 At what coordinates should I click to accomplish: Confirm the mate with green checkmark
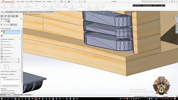(x=1, y=21)
